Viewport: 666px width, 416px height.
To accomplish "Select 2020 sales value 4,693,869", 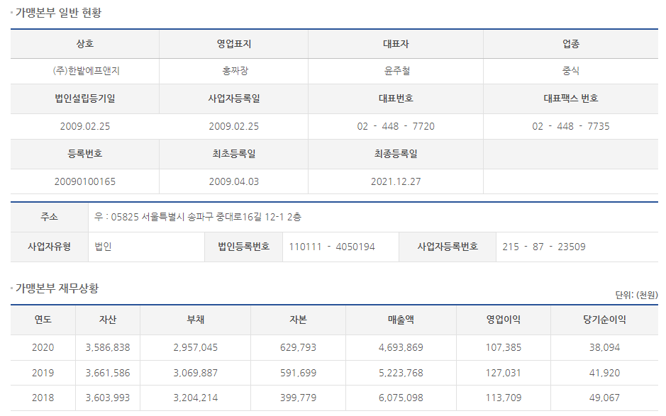I will (x=401, y=347).
